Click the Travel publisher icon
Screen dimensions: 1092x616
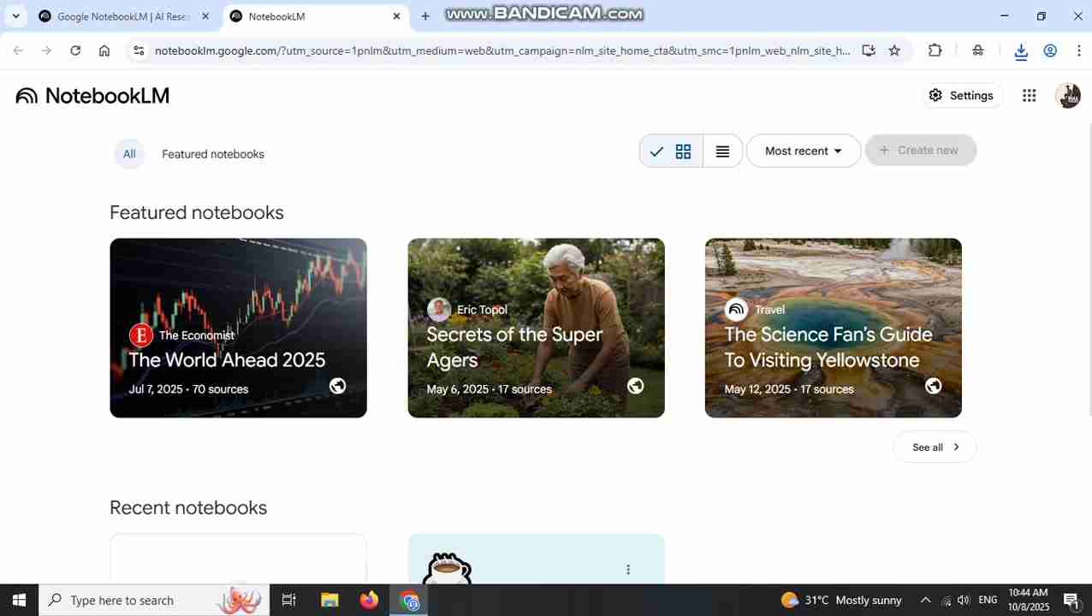point(736,310)
